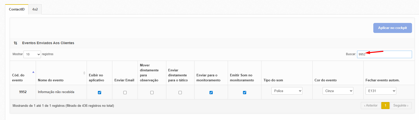Select the ContactID tab
419x120 pixels.
coord(17,9)
